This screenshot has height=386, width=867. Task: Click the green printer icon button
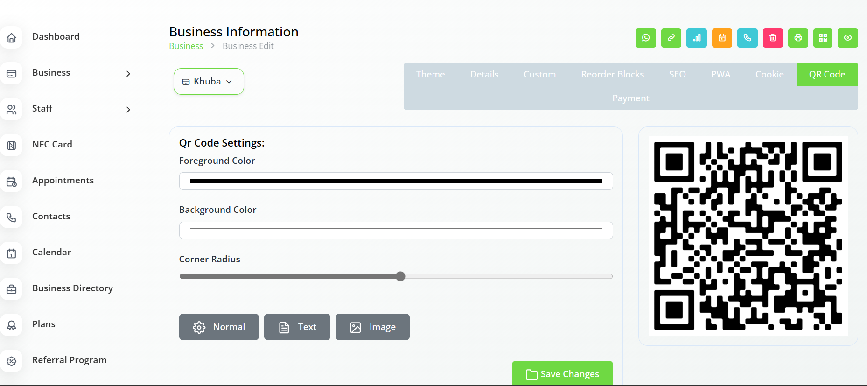click(x=798, y=38)
